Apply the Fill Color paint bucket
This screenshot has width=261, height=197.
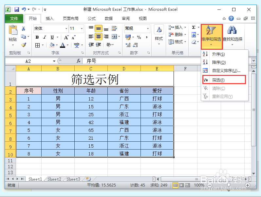pos(52,45)
